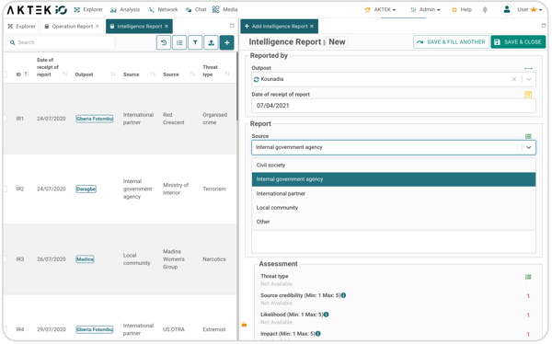
Task: Select row IR3 checkbox
Action: pos(5,259)
